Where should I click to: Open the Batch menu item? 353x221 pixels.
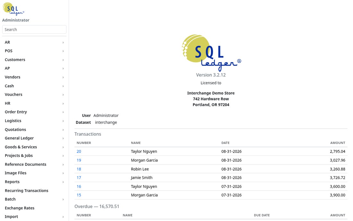(34, 199)
